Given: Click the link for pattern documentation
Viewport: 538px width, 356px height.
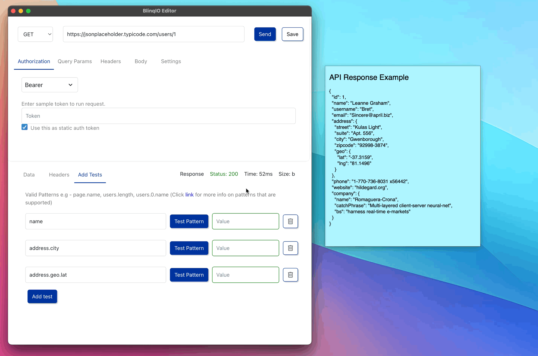Looking at the screenshot, I should tap(190, 194).
